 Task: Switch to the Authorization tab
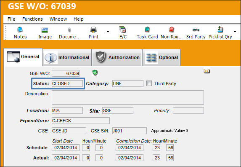point(117,58)
